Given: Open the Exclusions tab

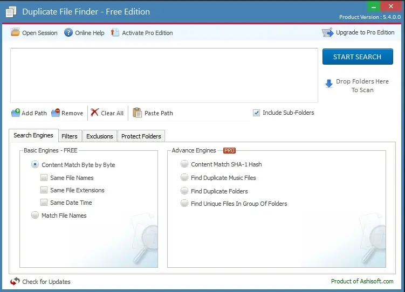Looking at the screenshot, I should [100, 136].
